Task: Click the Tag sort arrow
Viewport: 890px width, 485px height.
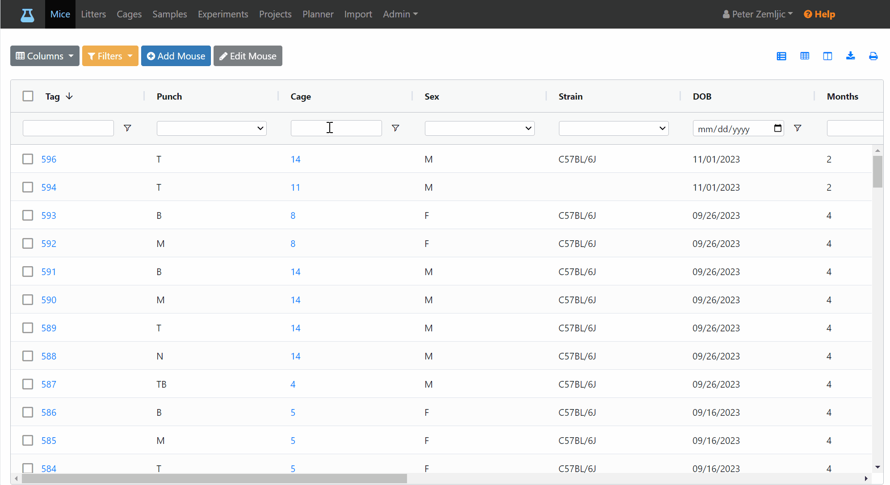Action: [x=69, y=96]
